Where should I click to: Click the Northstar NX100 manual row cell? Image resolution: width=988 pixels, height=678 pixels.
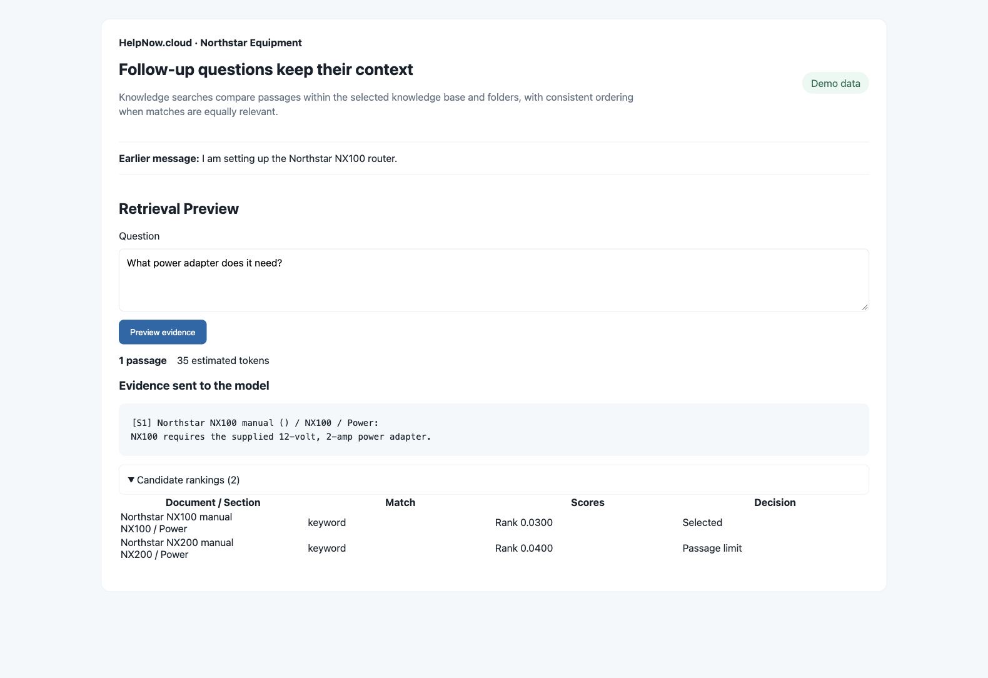[213, 523]
